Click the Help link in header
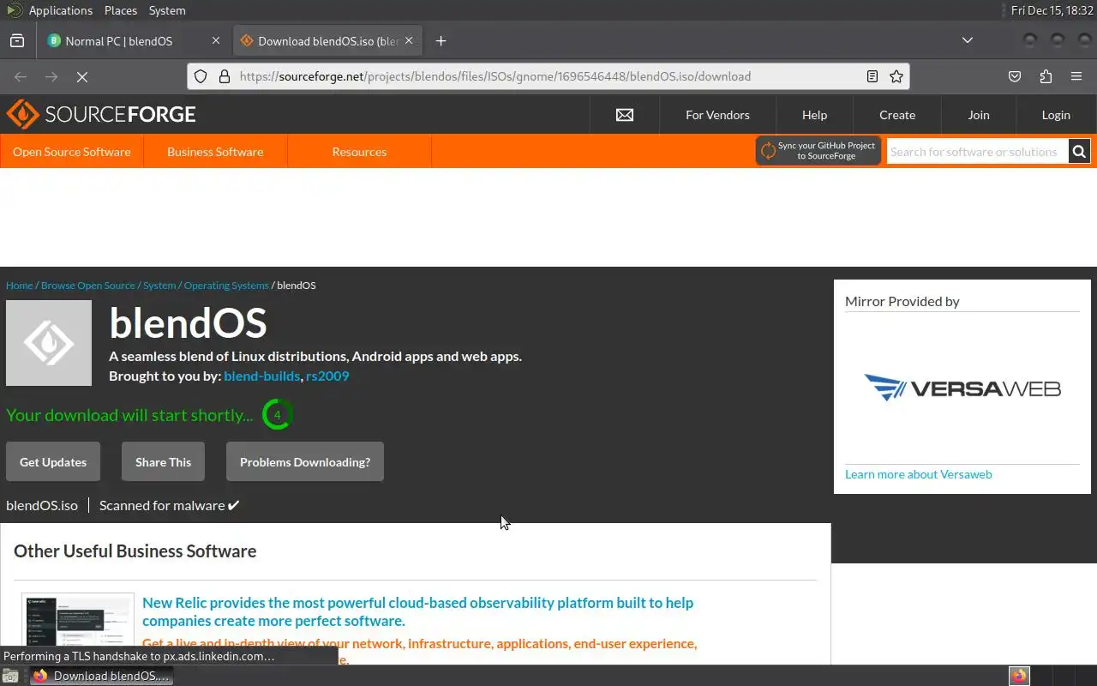Screen dimensions: 1097x686 coord(814,115)
